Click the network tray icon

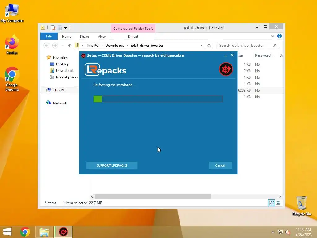tap(280, 232)
